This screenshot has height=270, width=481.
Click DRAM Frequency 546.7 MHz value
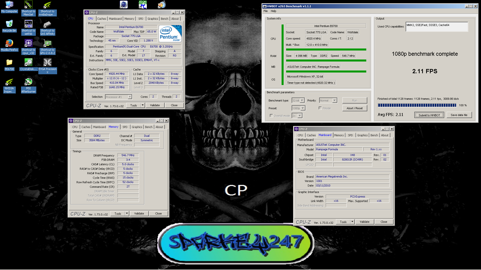(128, 155)
